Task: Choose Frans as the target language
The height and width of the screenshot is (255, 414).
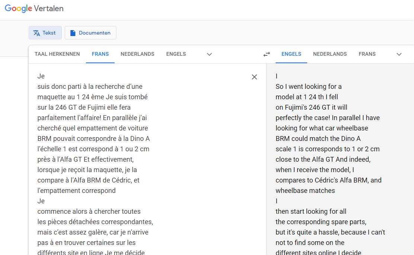Action: (367, 54)
